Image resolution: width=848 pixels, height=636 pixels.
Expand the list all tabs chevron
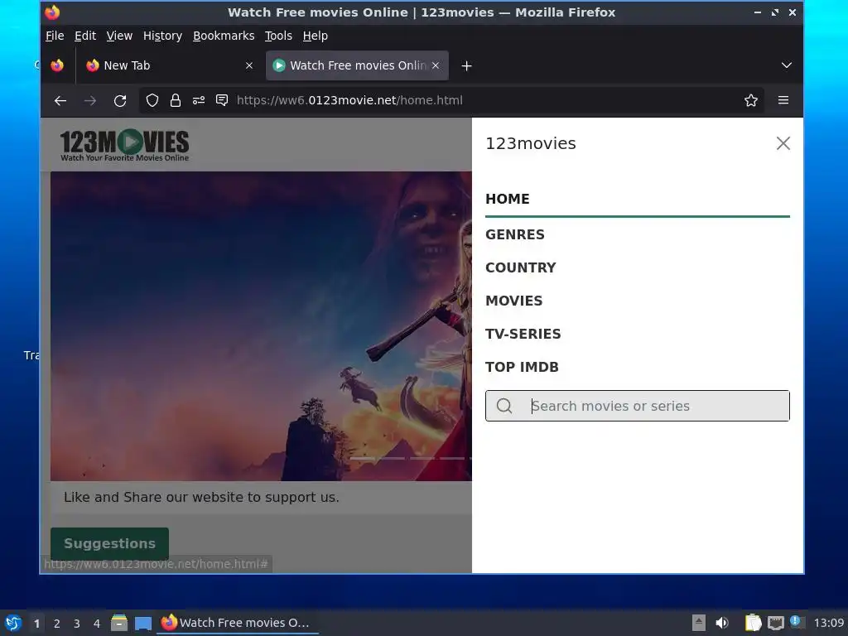click(787, 65)
